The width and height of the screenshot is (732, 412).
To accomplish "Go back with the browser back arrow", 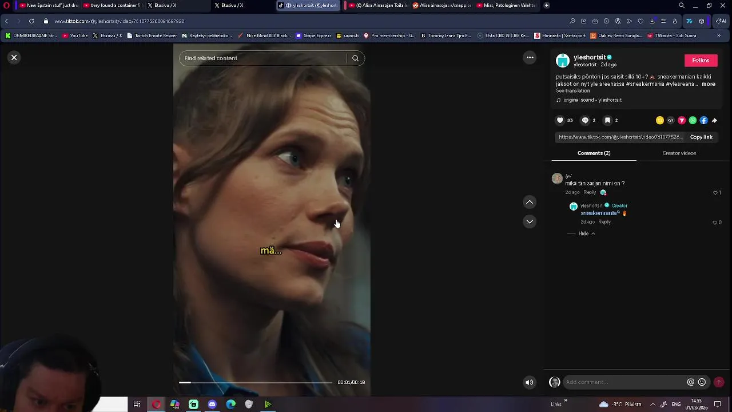I will click(6, 21).
